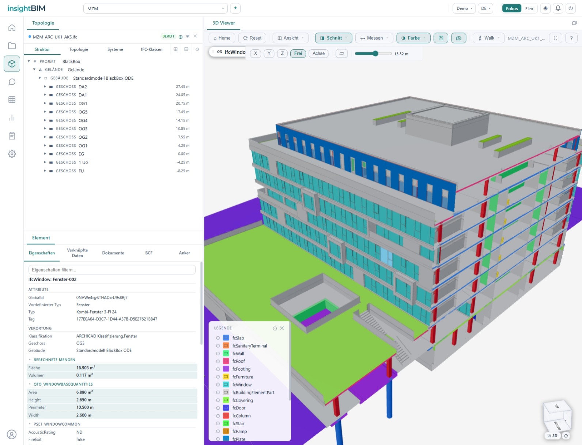Expand the Geschoss DA2 tree node
Viewport: 582px width, 445px height.
point(45,87)
